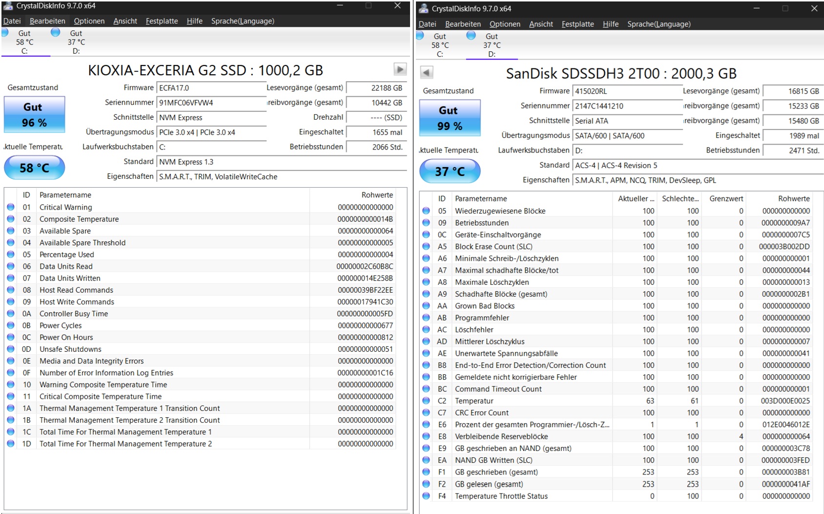Select the Mittlerer Löschzyklus row text
The height and width of the screenshot is (514, 824).
click(490, 342)
